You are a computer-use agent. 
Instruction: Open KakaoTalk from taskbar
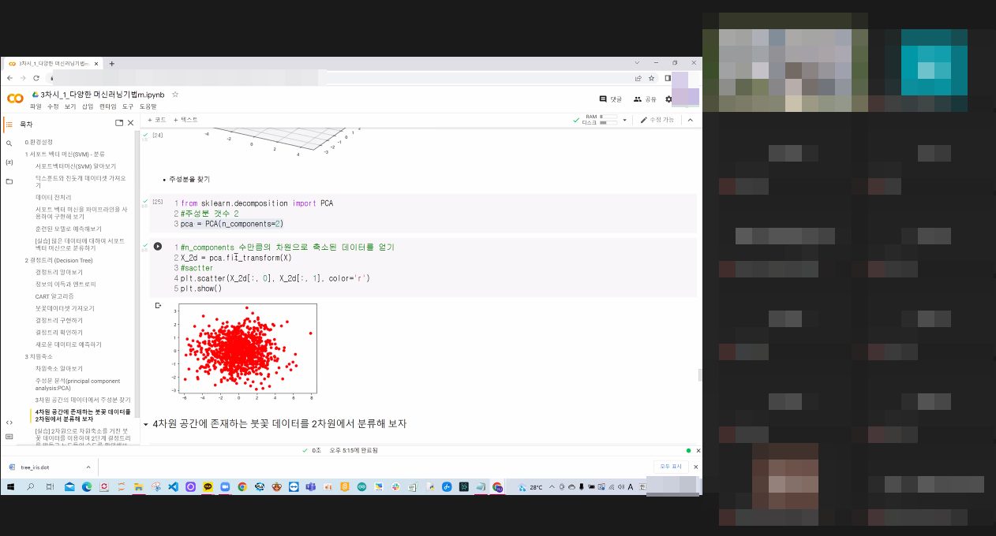pyautogui.click(x=208, y=488)
